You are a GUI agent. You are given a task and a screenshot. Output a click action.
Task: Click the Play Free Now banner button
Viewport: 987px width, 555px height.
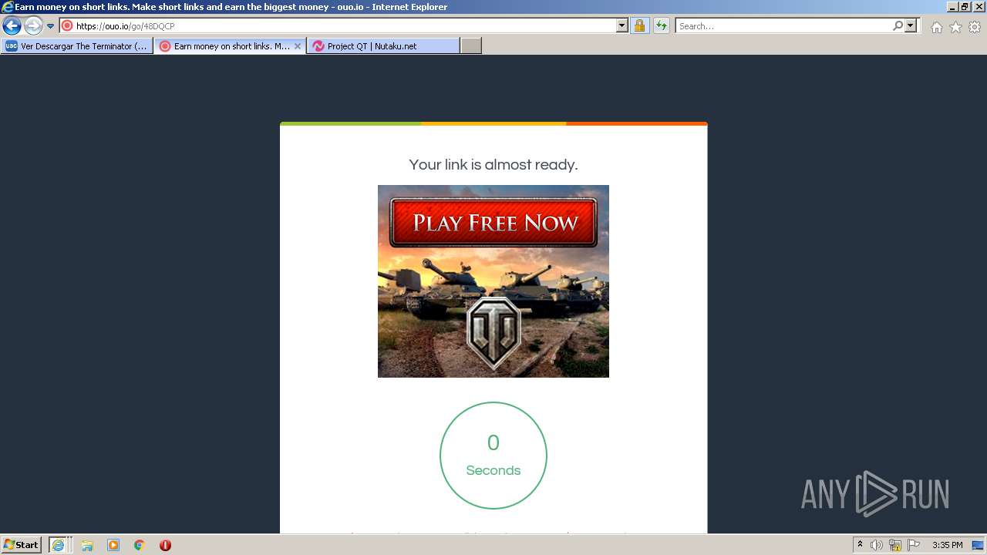click(x=493, y=223)
